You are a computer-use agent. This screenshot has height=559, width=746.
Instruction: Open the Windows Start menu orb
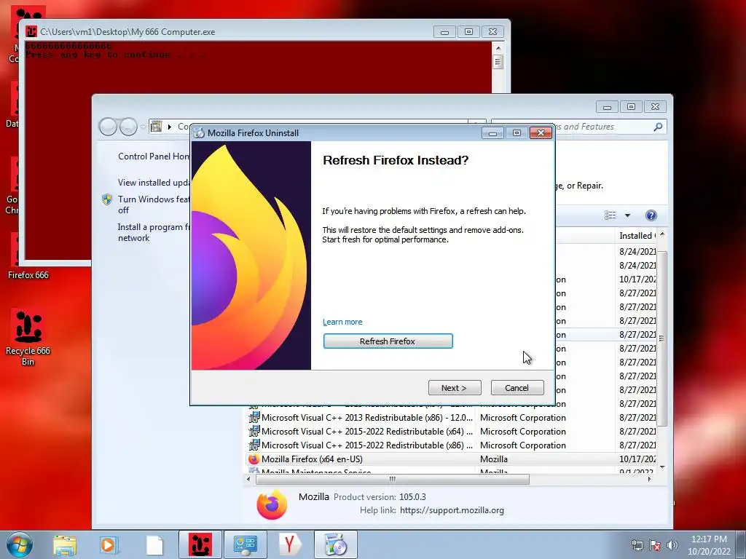point(19,544)
